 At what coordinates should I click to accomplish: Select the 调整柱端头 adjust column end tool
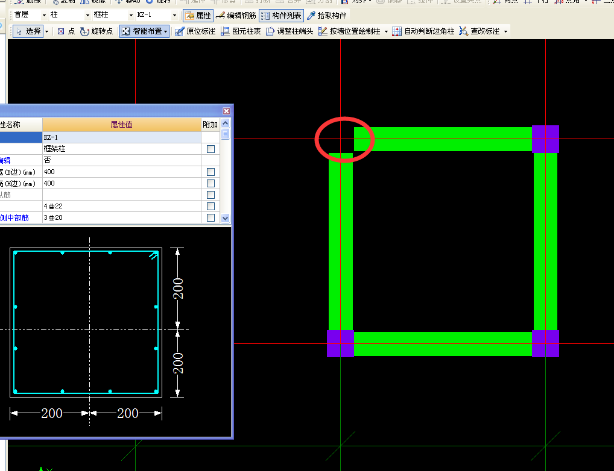(290, 31)
